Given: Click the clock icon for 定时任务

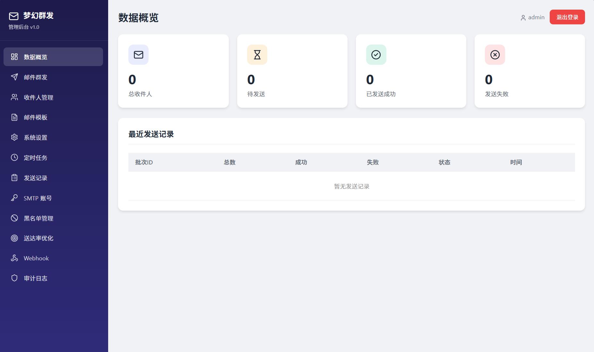Looking at the screenshot, I should pos(14,157).
